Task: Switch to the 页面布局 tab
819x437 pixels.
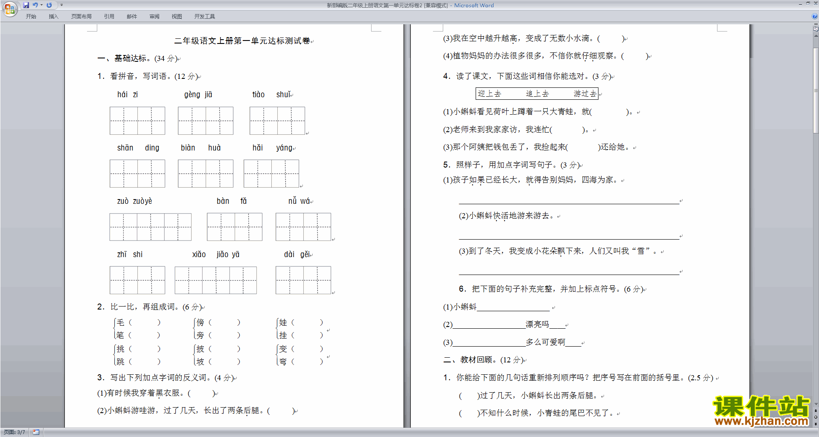Action: (81, 17)
